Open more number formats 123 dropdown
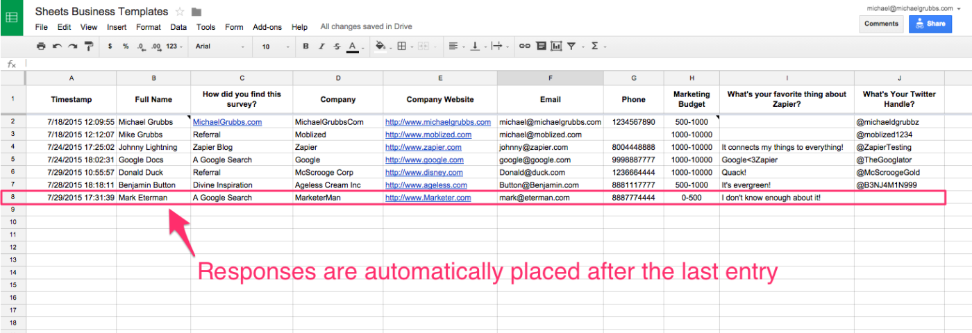Image resolution: width=972 pixels, height=333 pixels. 174,46
